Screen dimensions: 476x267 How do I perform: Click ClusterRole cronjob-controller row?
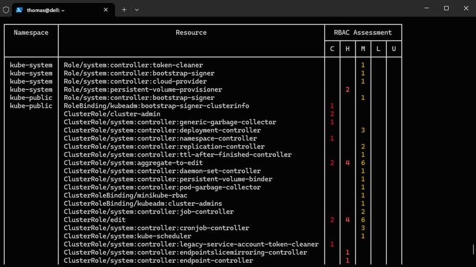156,228
